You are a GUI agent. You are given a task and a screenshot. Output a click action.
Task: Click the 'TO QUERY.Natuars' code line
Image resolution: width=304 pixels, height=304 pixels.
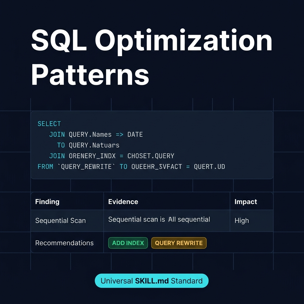tap(88, 145)
